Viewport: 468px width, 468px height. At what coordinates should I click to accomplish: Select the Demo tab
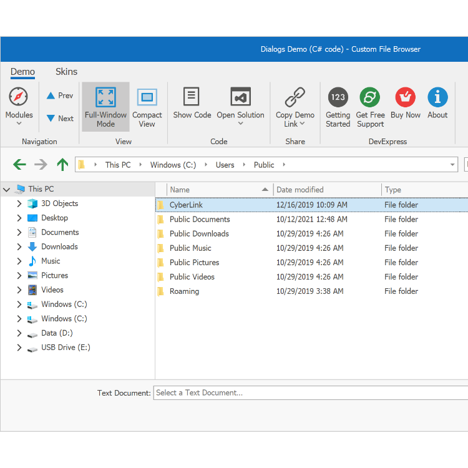22,72
